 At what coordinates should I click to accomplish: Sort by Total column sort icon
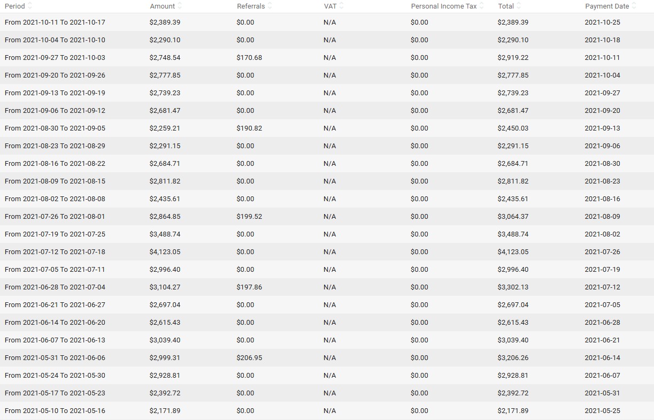point(519,6)
